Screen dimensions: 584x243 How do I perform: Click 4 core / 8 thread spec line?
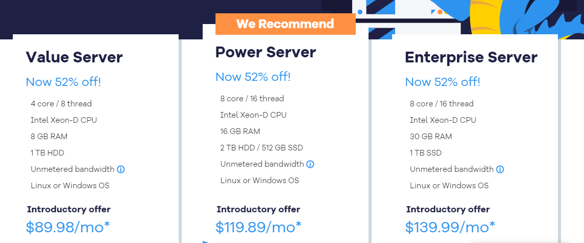[x=61, y=104]
